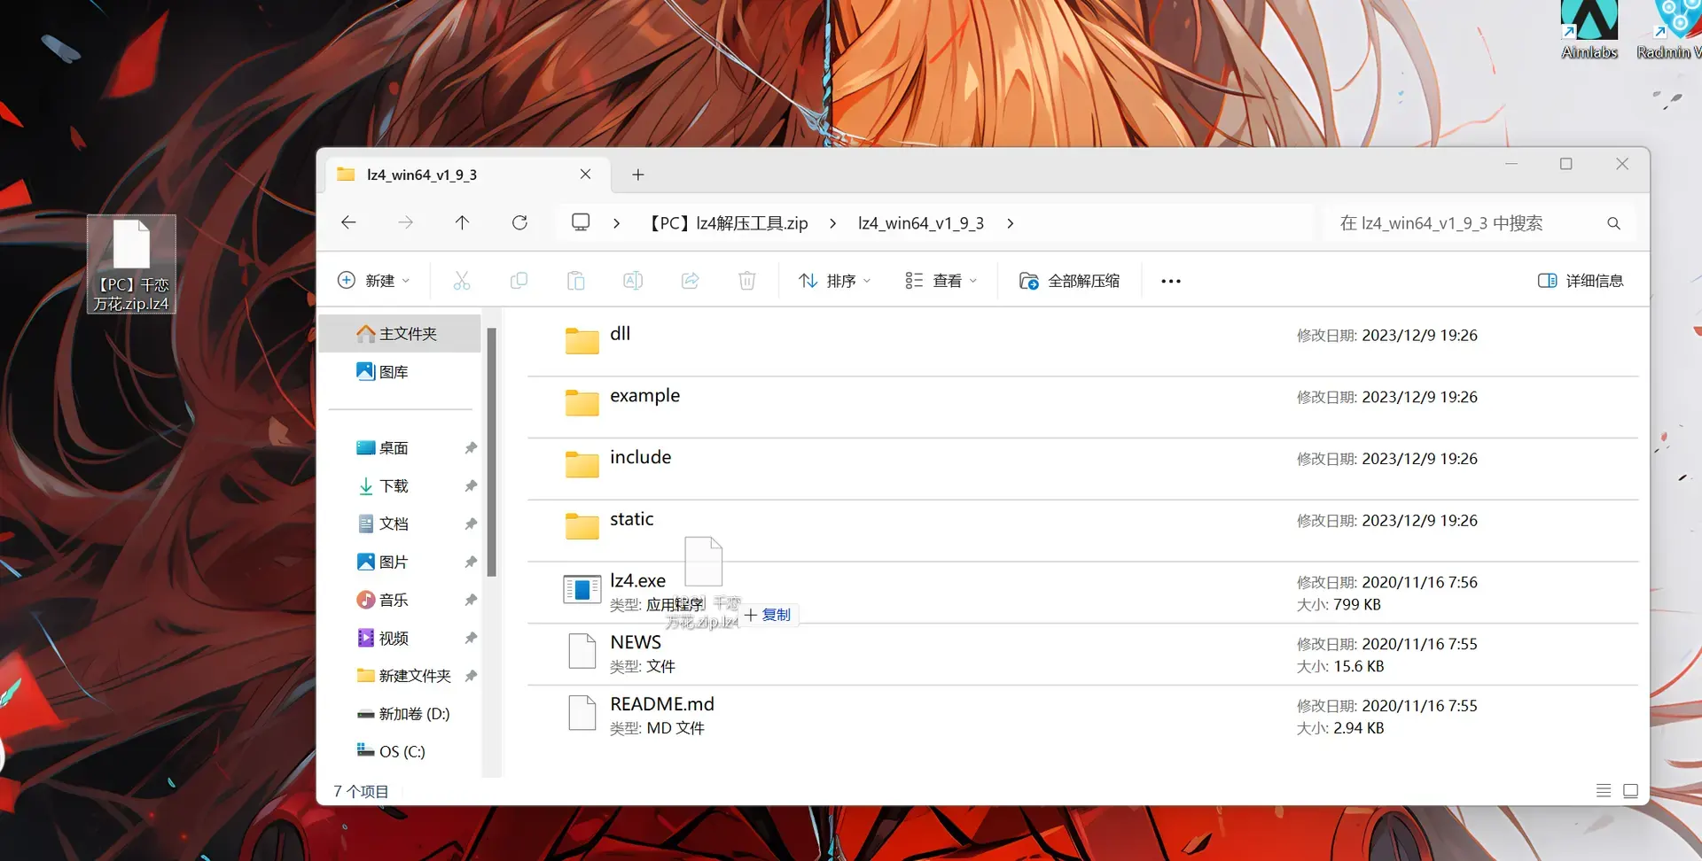Switch to details list view in status bar

point(1603,790)
